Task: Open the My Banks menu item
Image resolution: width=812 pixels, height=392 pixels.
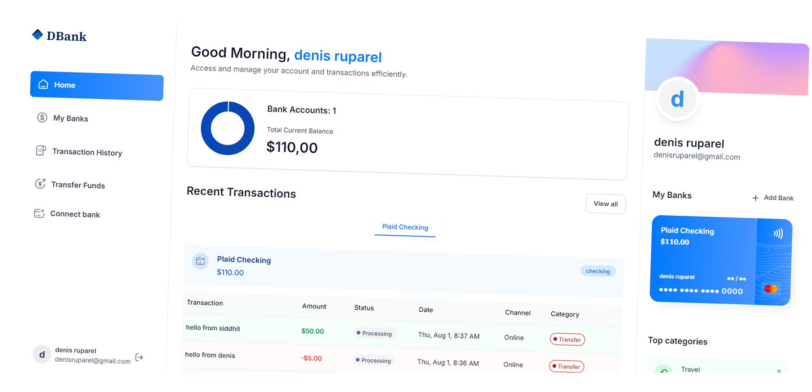Action: click(70, 119)
